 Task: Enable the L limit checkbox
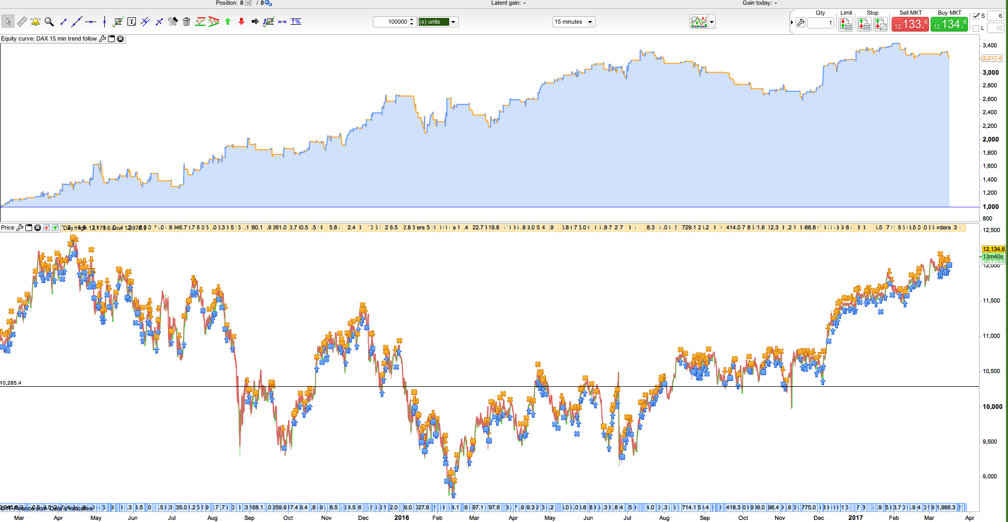[976, 28]
